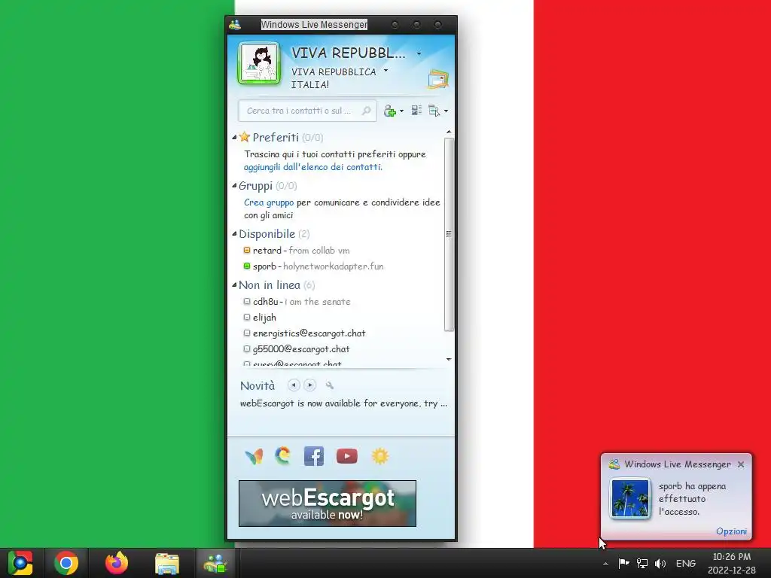Close the Messenger notification popup
Viewport: 771px width, 578px height.
pos(741,464)
